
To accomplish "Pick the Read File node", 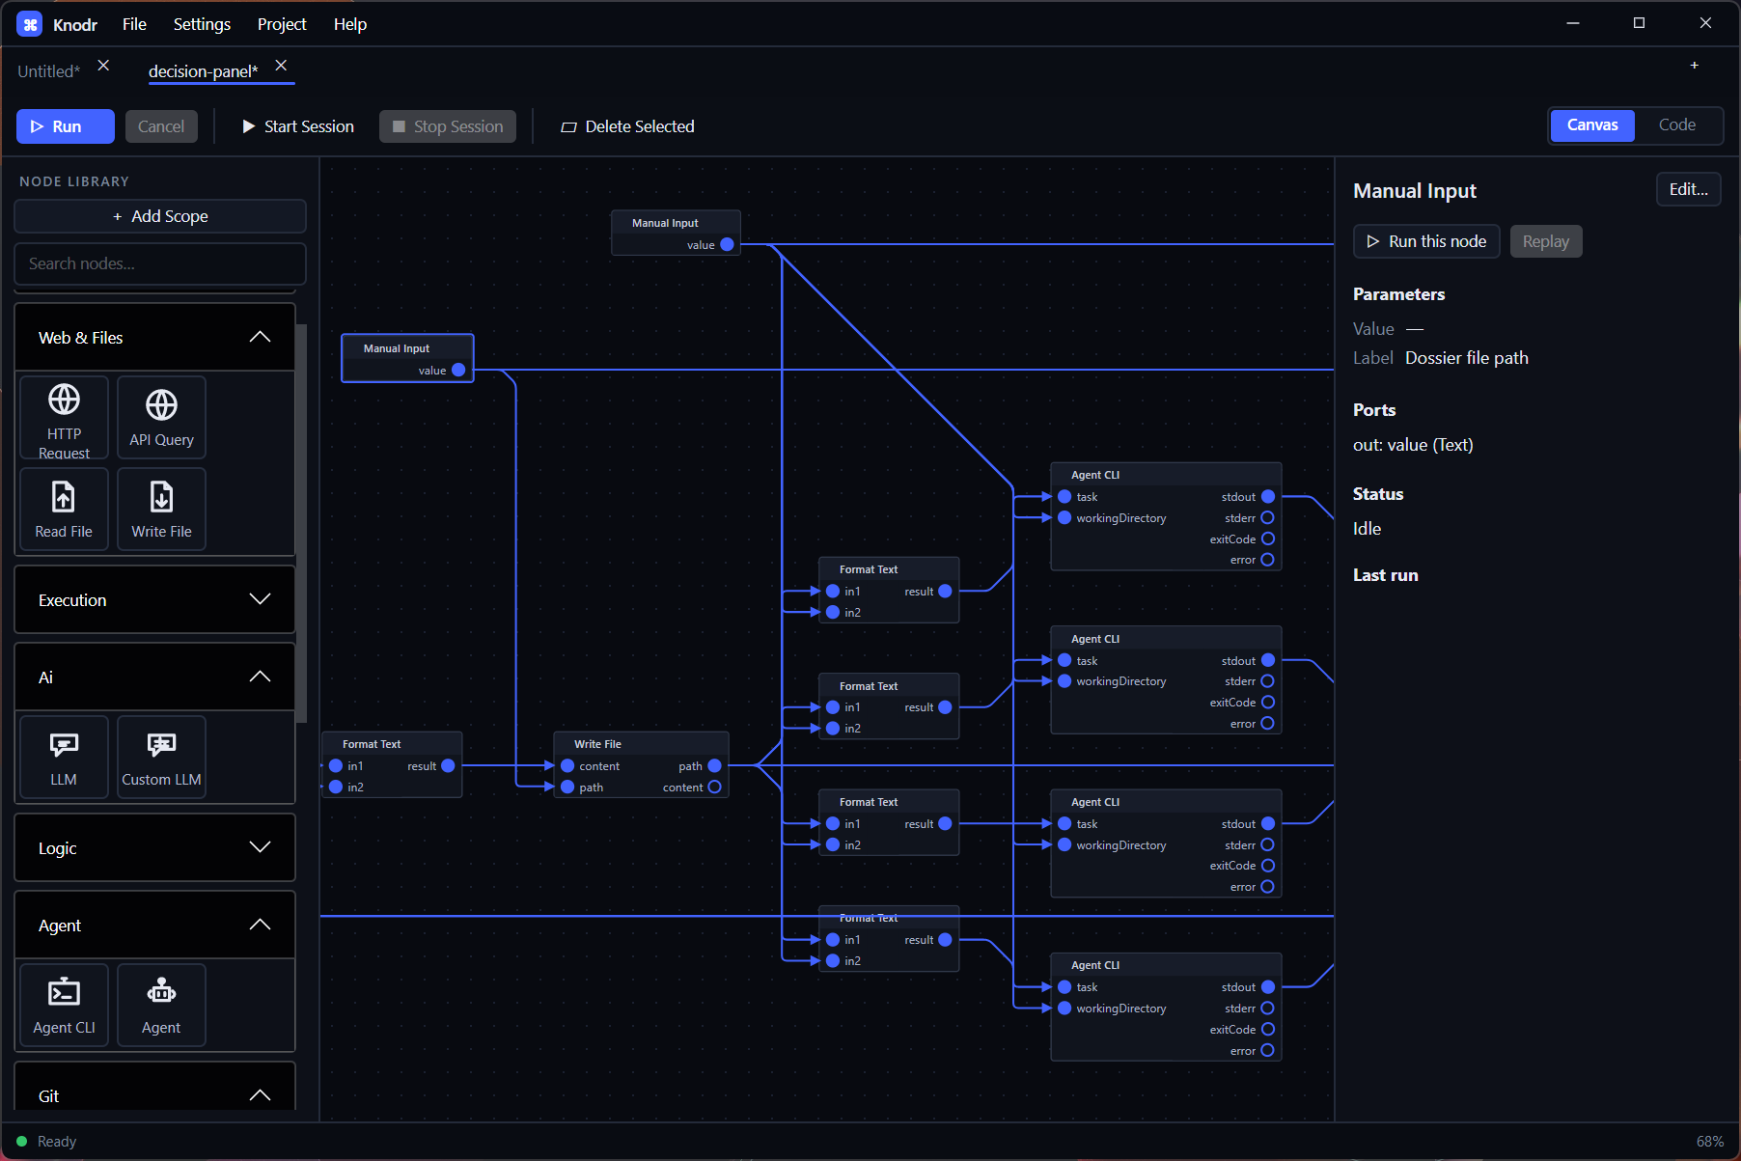I will 64,509.
